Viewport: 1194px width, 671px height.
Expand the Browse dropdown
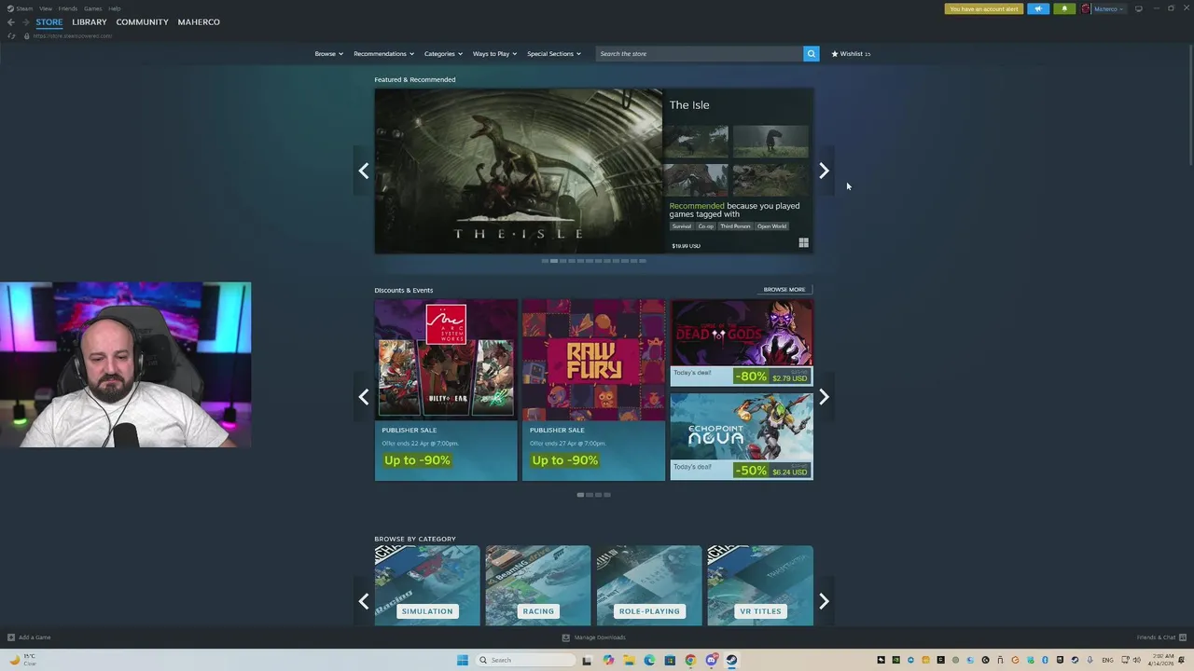[x=328, y=54]
